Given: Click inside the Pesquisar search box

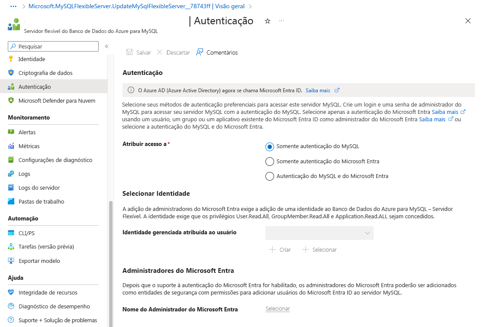Looking at the screenshot, I should click(52, 46).
